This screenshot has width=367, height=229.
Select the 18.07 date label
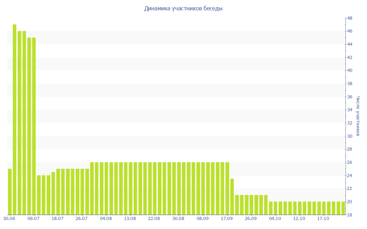tap(57, 219)
